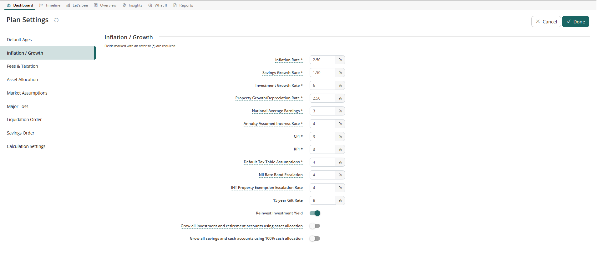Click the Dashboard briefcase icon
The height and width of the screenshot is (260, 598).
click(9, 5)
